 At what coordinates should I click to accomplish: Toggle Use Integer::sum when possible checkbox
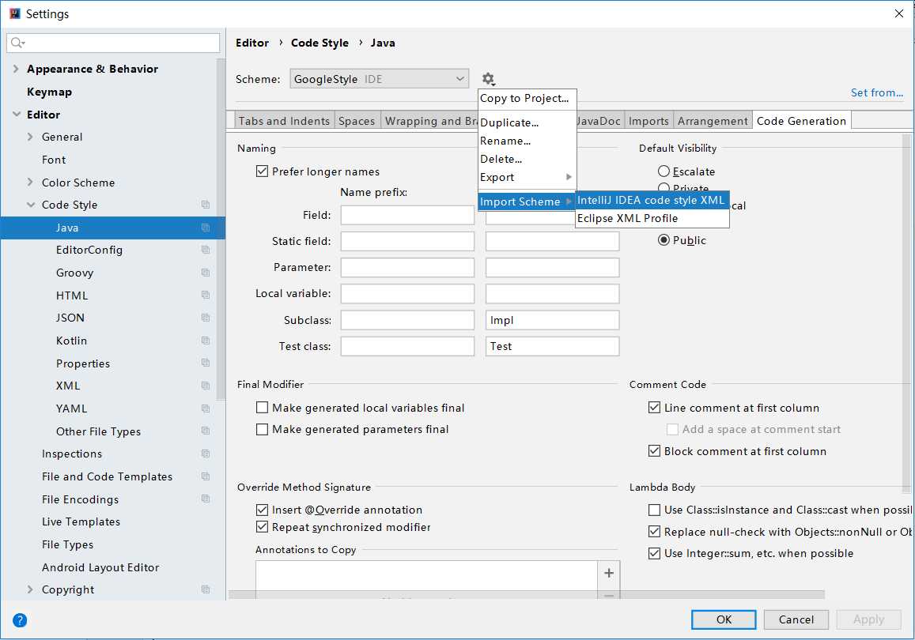tap(654, 553)
